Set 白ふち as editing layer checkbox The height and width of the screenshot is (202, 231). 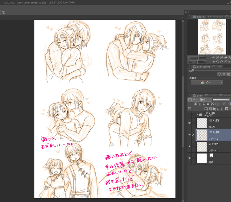[193, 123]
